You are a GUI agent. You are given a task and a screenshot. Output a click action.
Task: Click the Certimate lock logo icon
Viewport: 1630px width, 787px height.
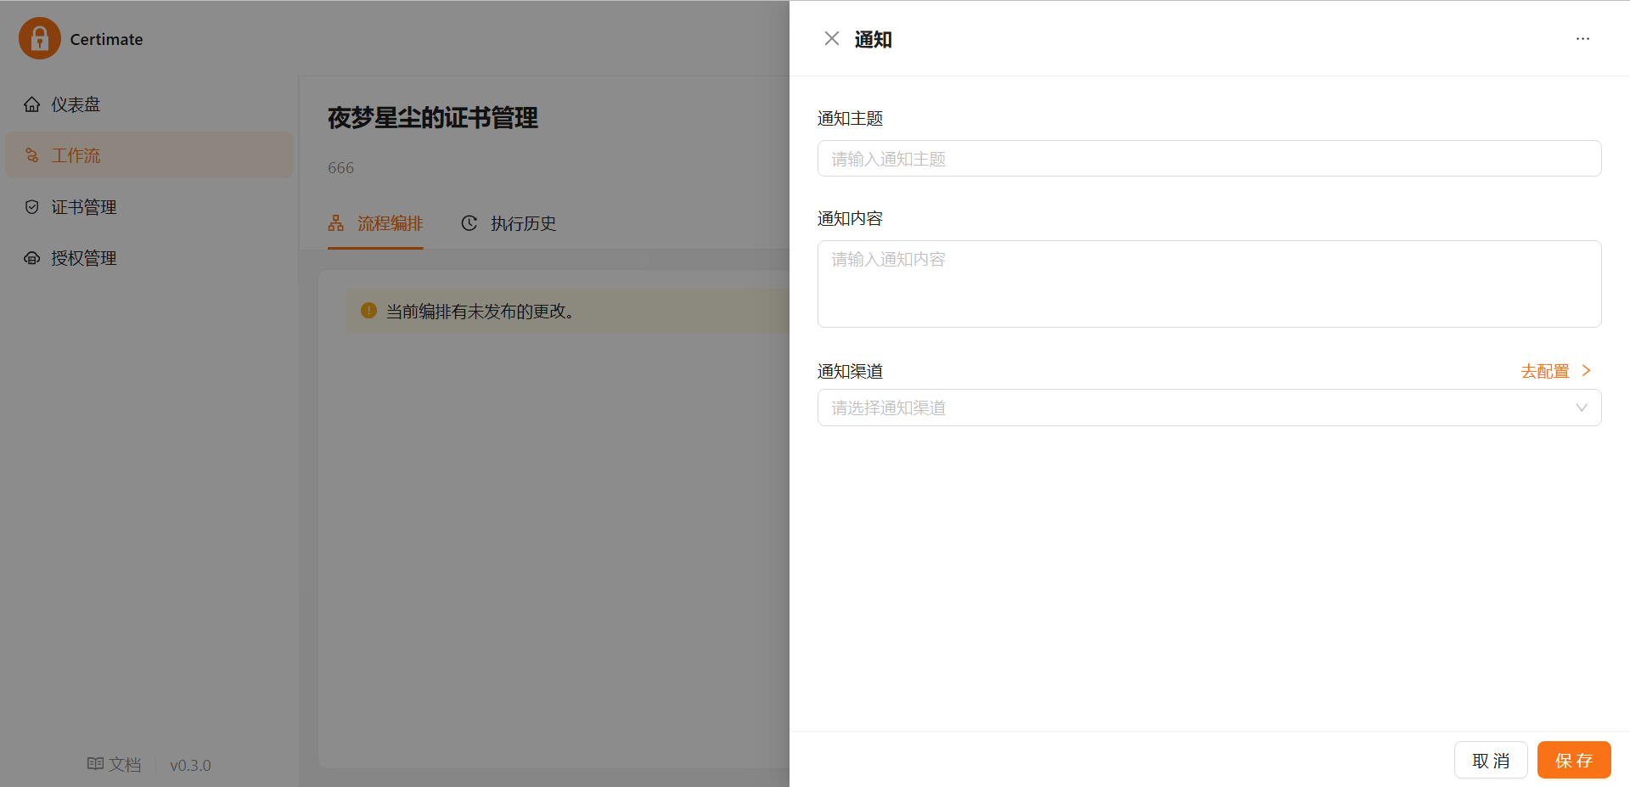tap(39, 38)
